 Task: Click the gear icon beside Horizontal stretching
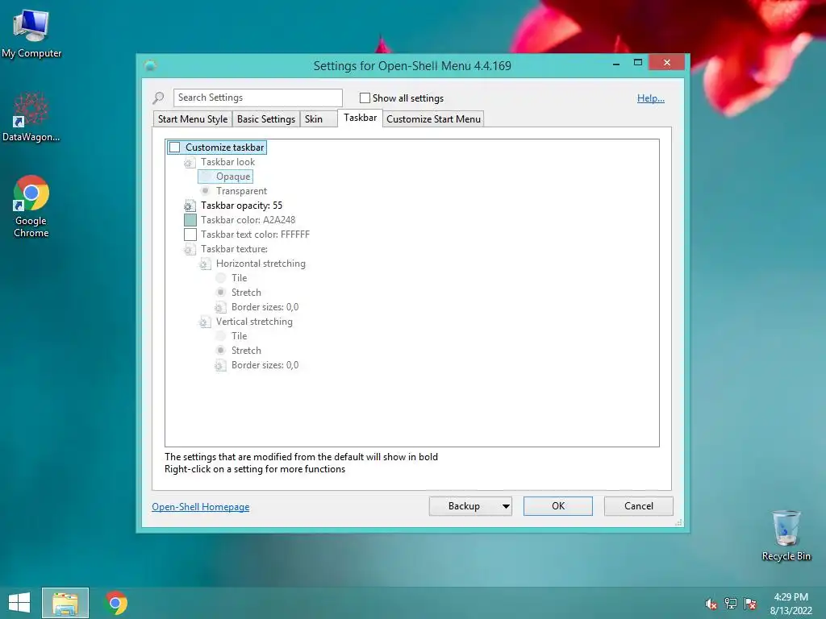pos(204,264)
